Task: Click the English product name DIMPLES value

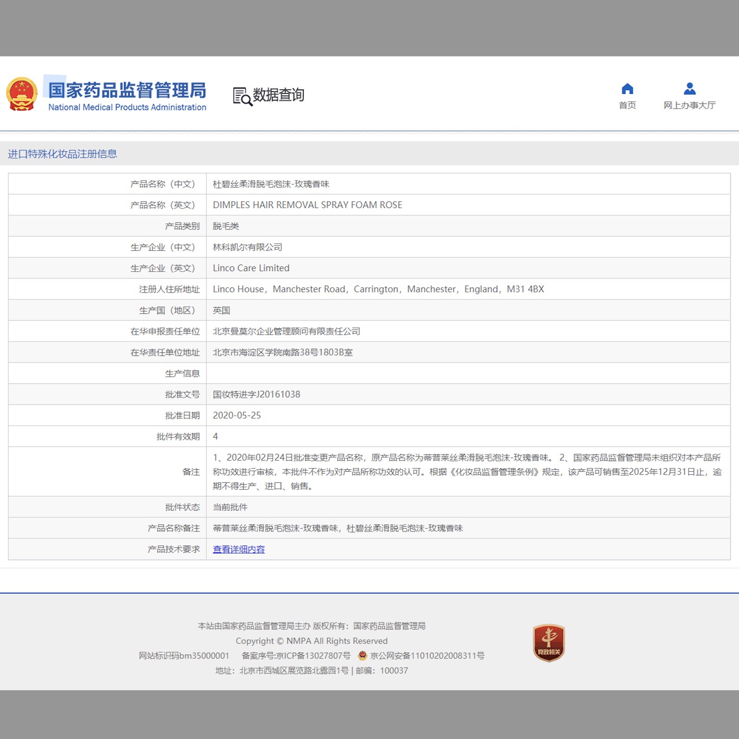Action: click(307, 205)
